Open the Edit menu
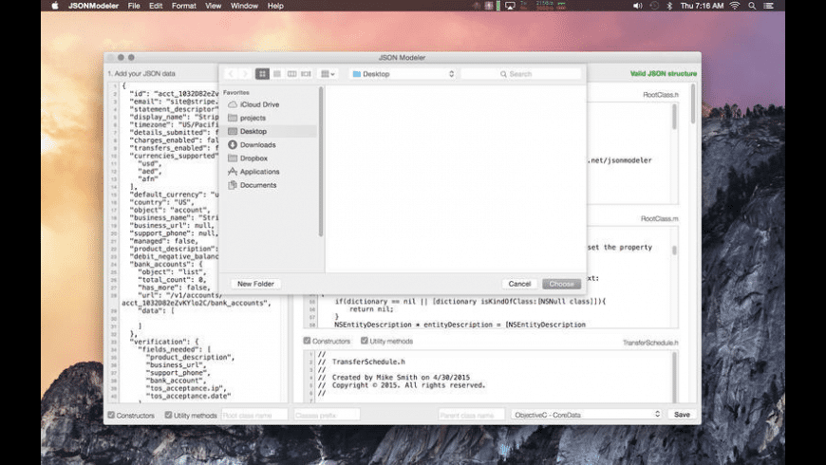The image size is (826, 465). tap(156, 6)
